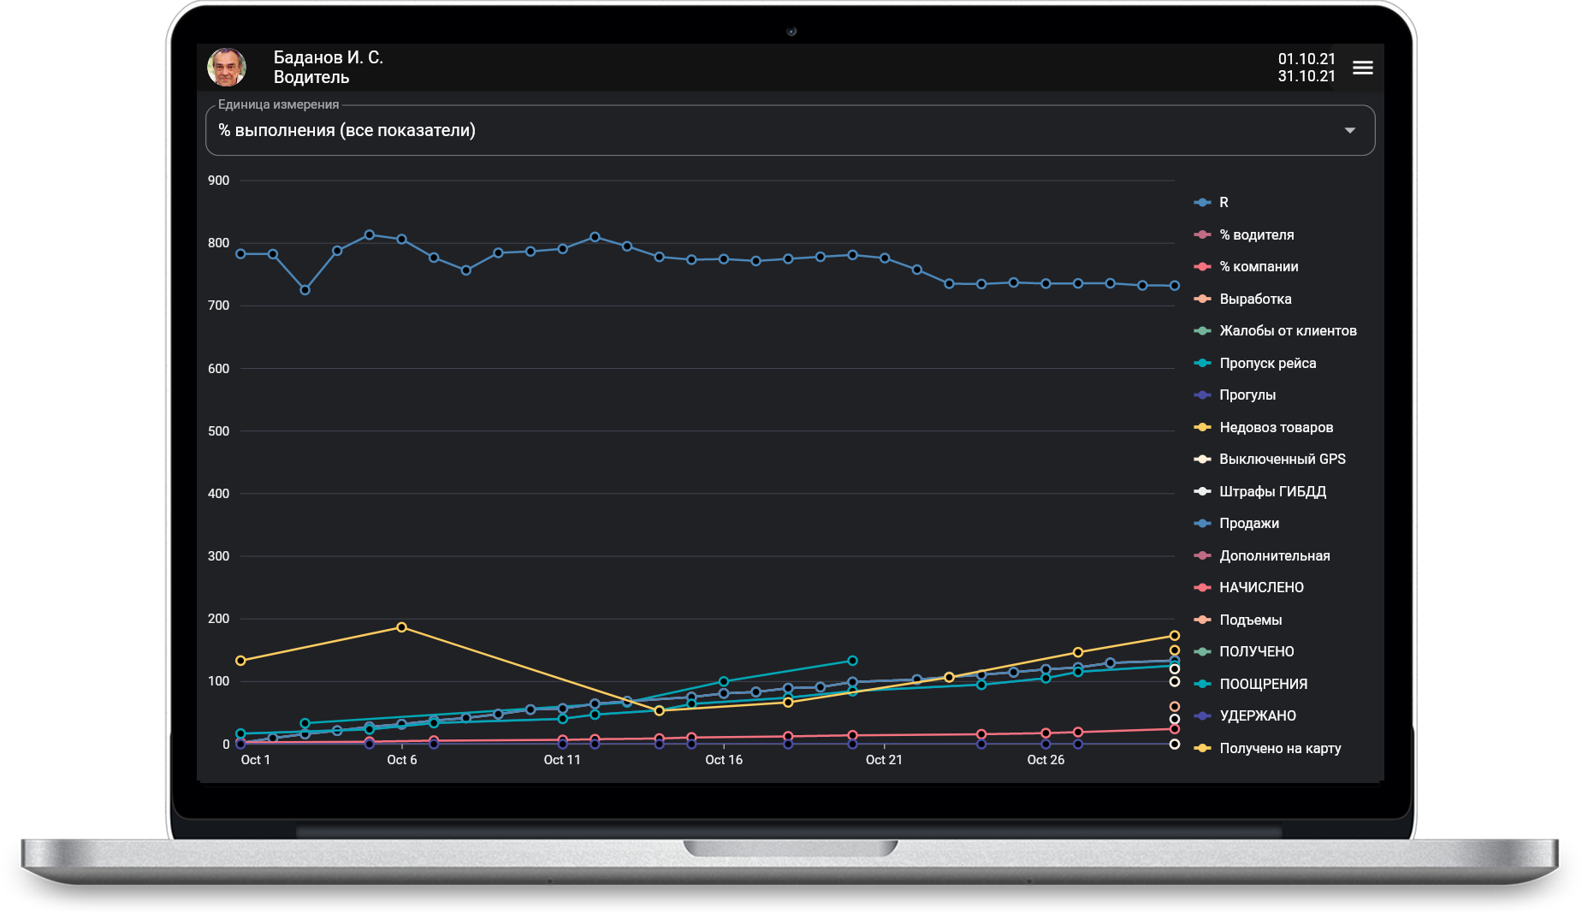The image size is (1582, 914).
Task: Hide the 'Пропуск рейса' series
Action: pos(1255,363)
